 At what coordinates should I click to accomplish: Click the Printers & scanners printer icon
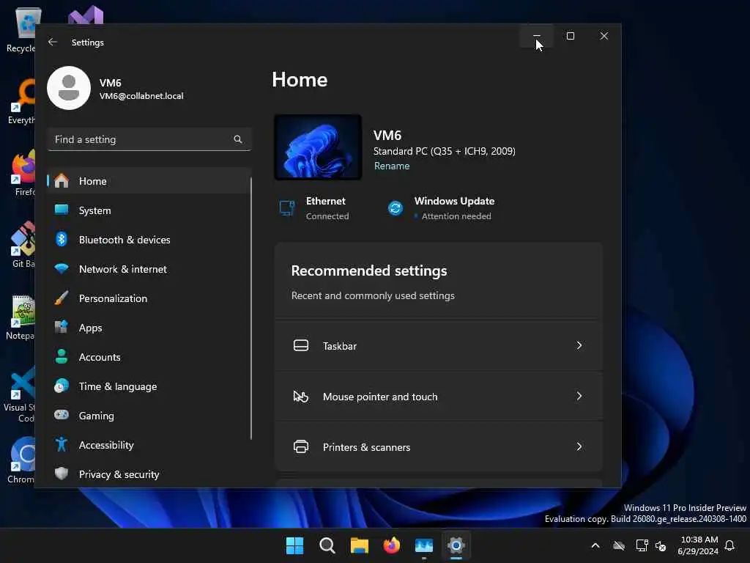[301, 446]
